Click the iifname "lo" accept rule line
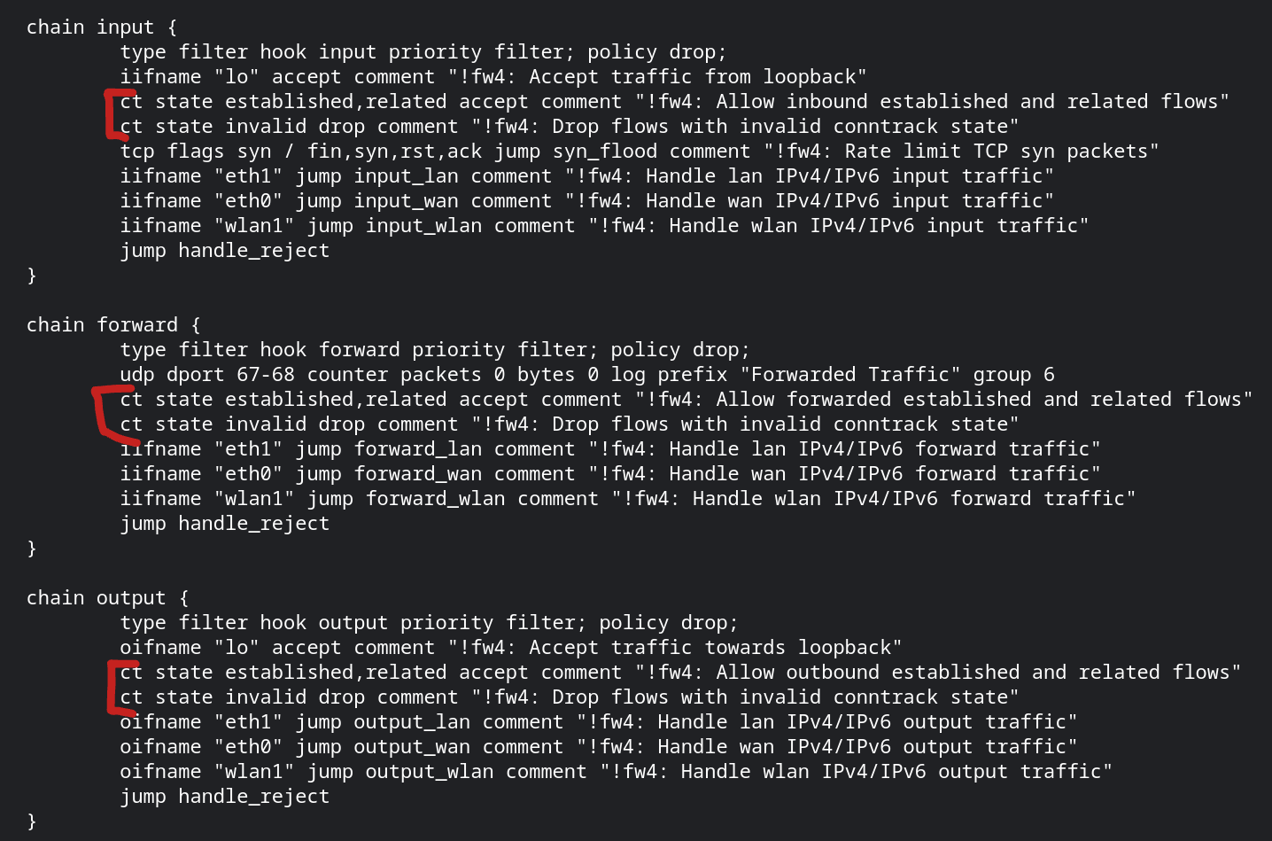1272x841 pixels. (493, 77)
